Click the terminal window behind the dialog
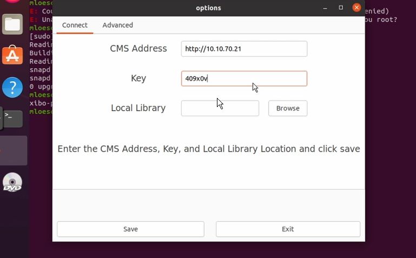 389,108
